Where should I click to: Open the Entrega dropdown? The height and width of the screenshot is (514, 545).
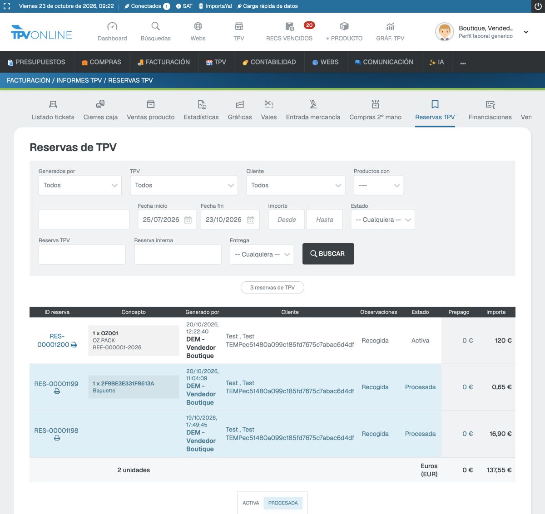click(x=262, y=255)
